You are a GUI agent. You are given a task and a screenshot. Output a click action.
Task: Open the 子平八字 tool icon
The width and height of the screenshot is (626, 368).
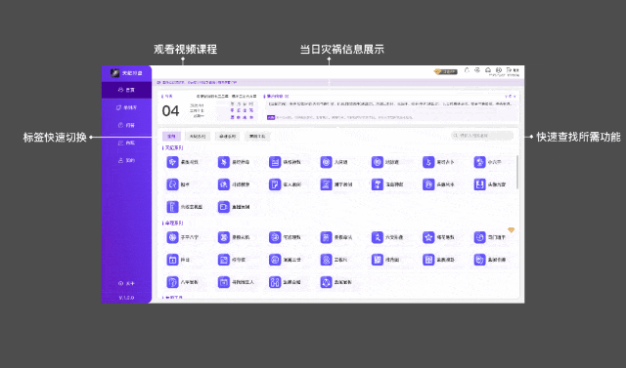tap(172, 237)
